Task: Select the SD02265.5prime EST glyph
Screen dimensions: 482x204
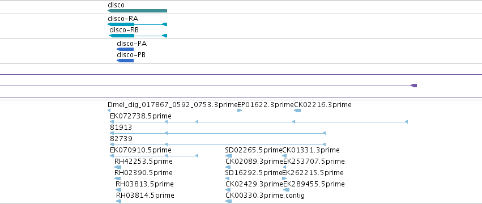Action: (229, 156)
